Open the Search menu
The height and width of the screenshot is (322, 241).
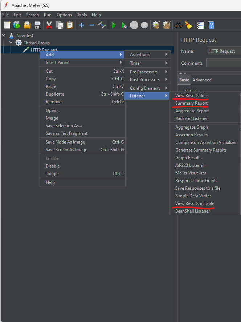click(32, 15)
